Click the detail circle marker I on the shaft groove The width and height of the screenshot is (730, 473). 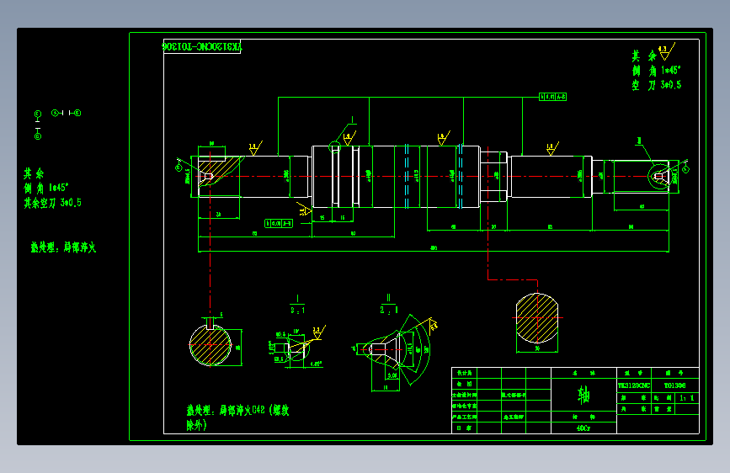(335, 147)
